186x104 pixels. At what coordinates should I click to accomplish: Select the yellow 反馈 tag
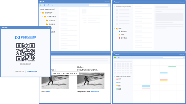click(121, 35)
